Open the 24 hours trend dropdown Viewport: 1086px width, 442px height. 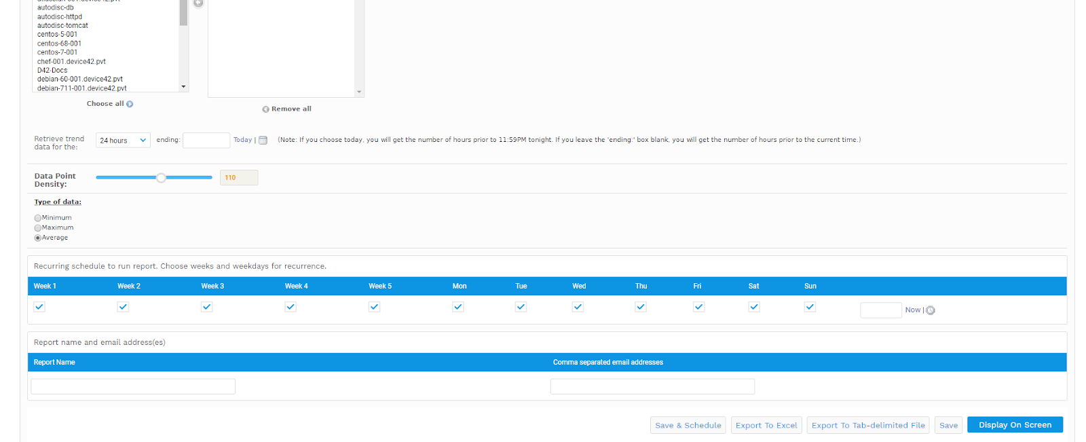123,141
